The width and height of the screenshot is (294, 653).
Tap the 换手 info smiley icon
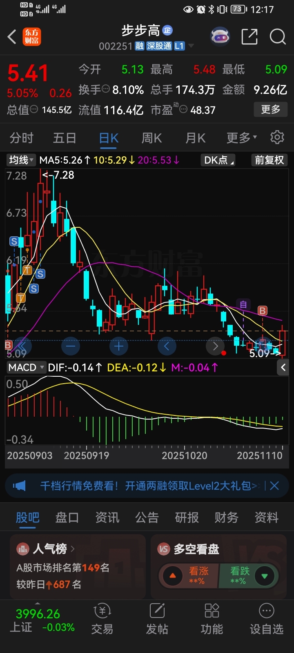pos(106,89)
